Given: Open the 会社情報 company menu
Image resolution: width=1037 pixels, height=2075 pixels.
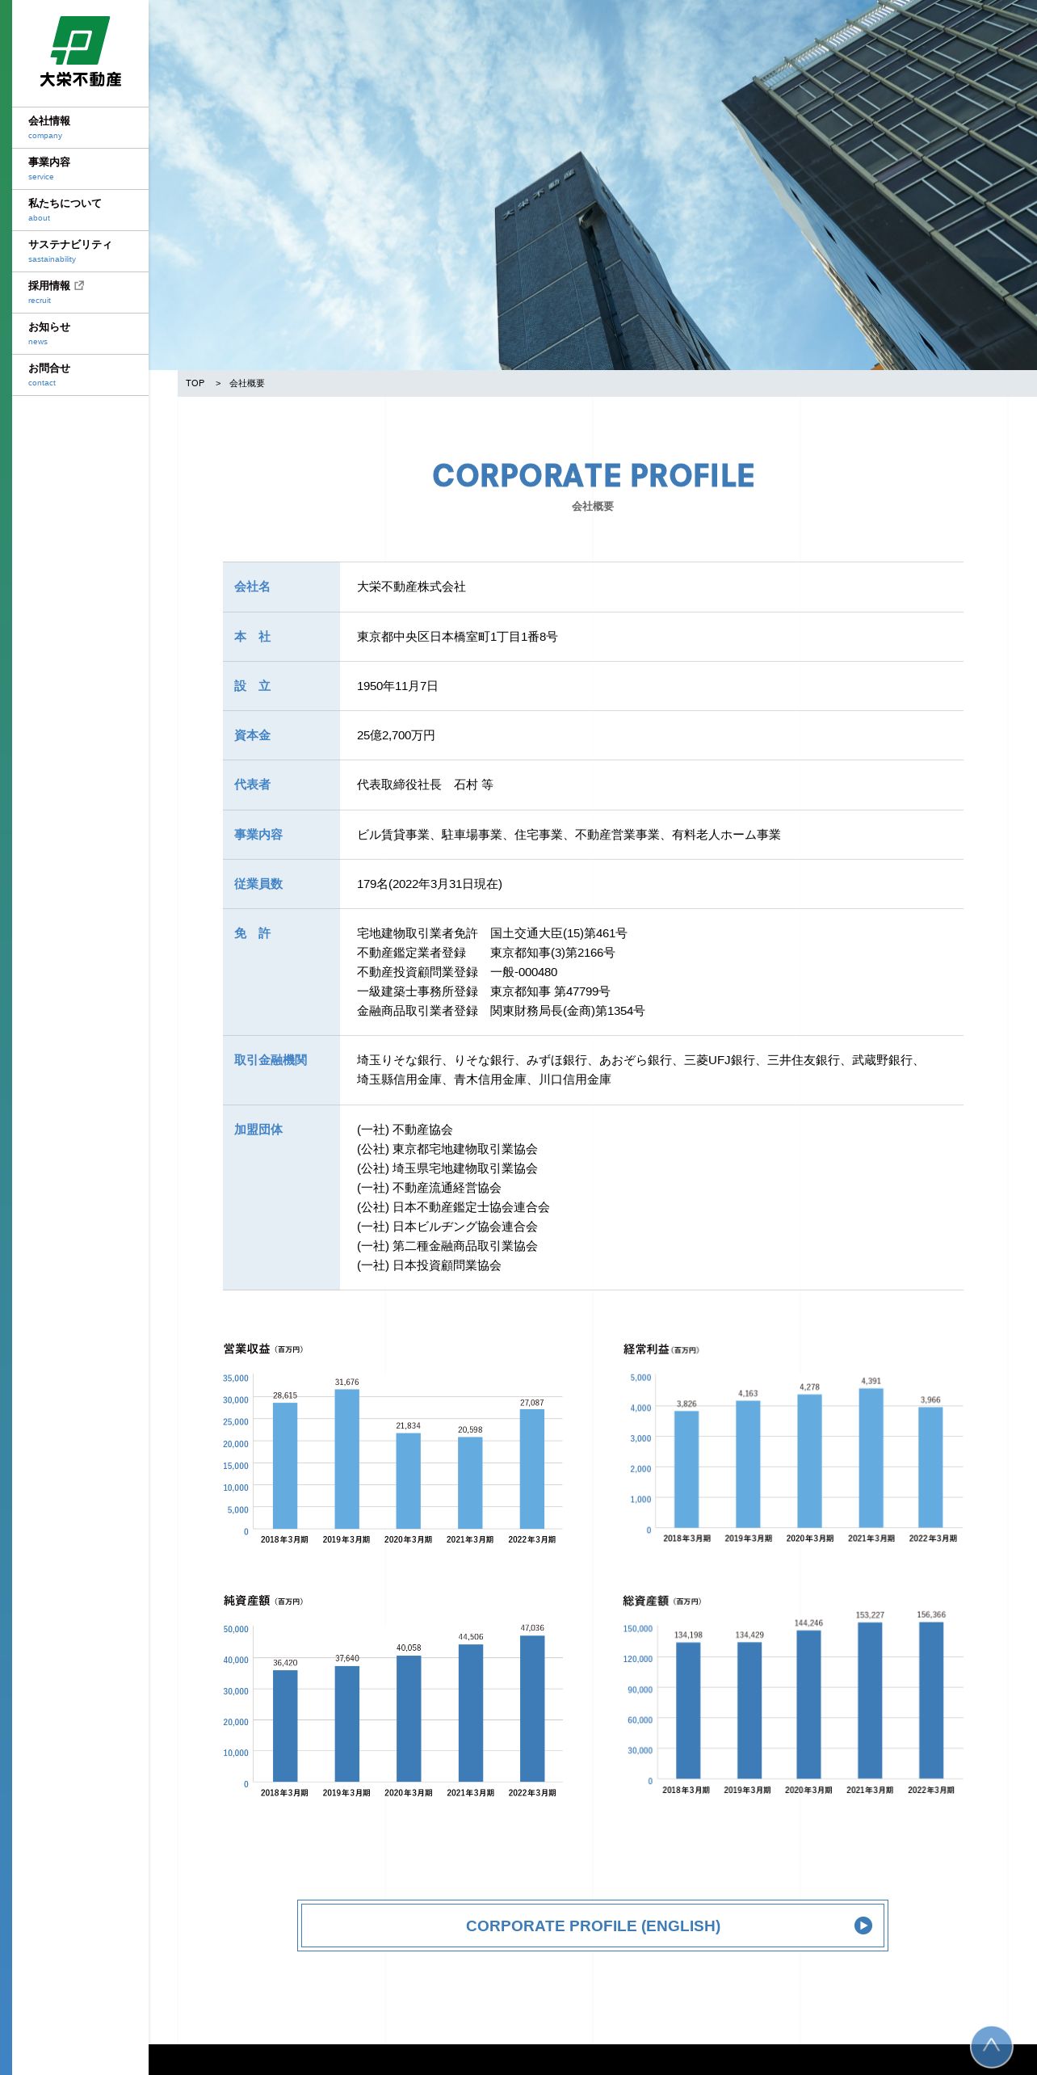Looking at the screenshot, I should coord(80,128).
